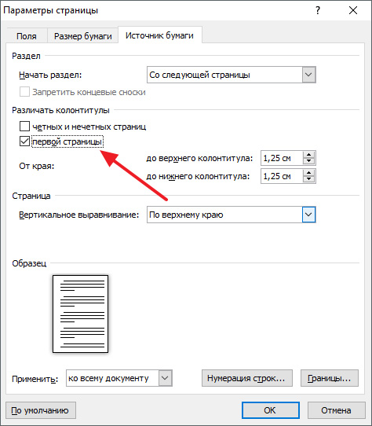Decrease до нижнего колонтитула value arrow
This screenshot has height=426, width=372.
click(308, 179)
